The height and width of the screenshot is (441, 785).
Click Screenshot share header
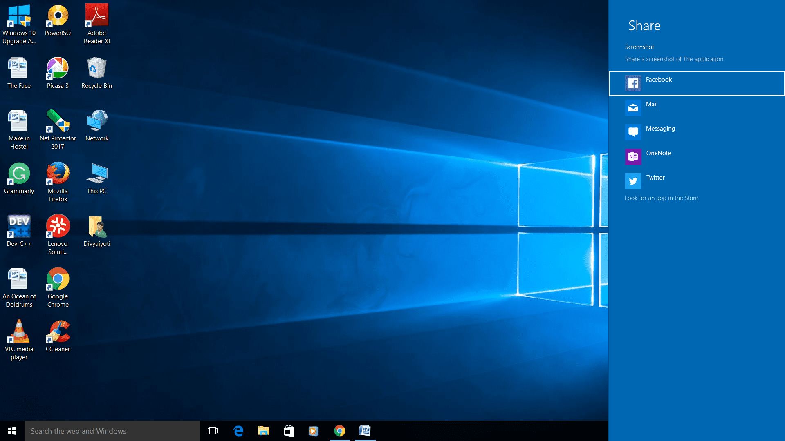click(x=639, y=46)
